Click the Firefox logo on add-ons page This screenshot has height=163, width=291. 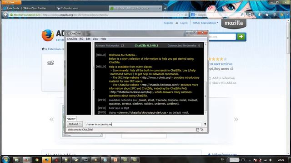[x=48, y=35]
